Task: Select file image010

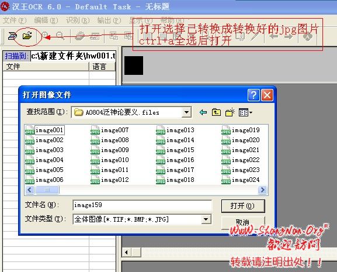Action: (x=110, y=160)
